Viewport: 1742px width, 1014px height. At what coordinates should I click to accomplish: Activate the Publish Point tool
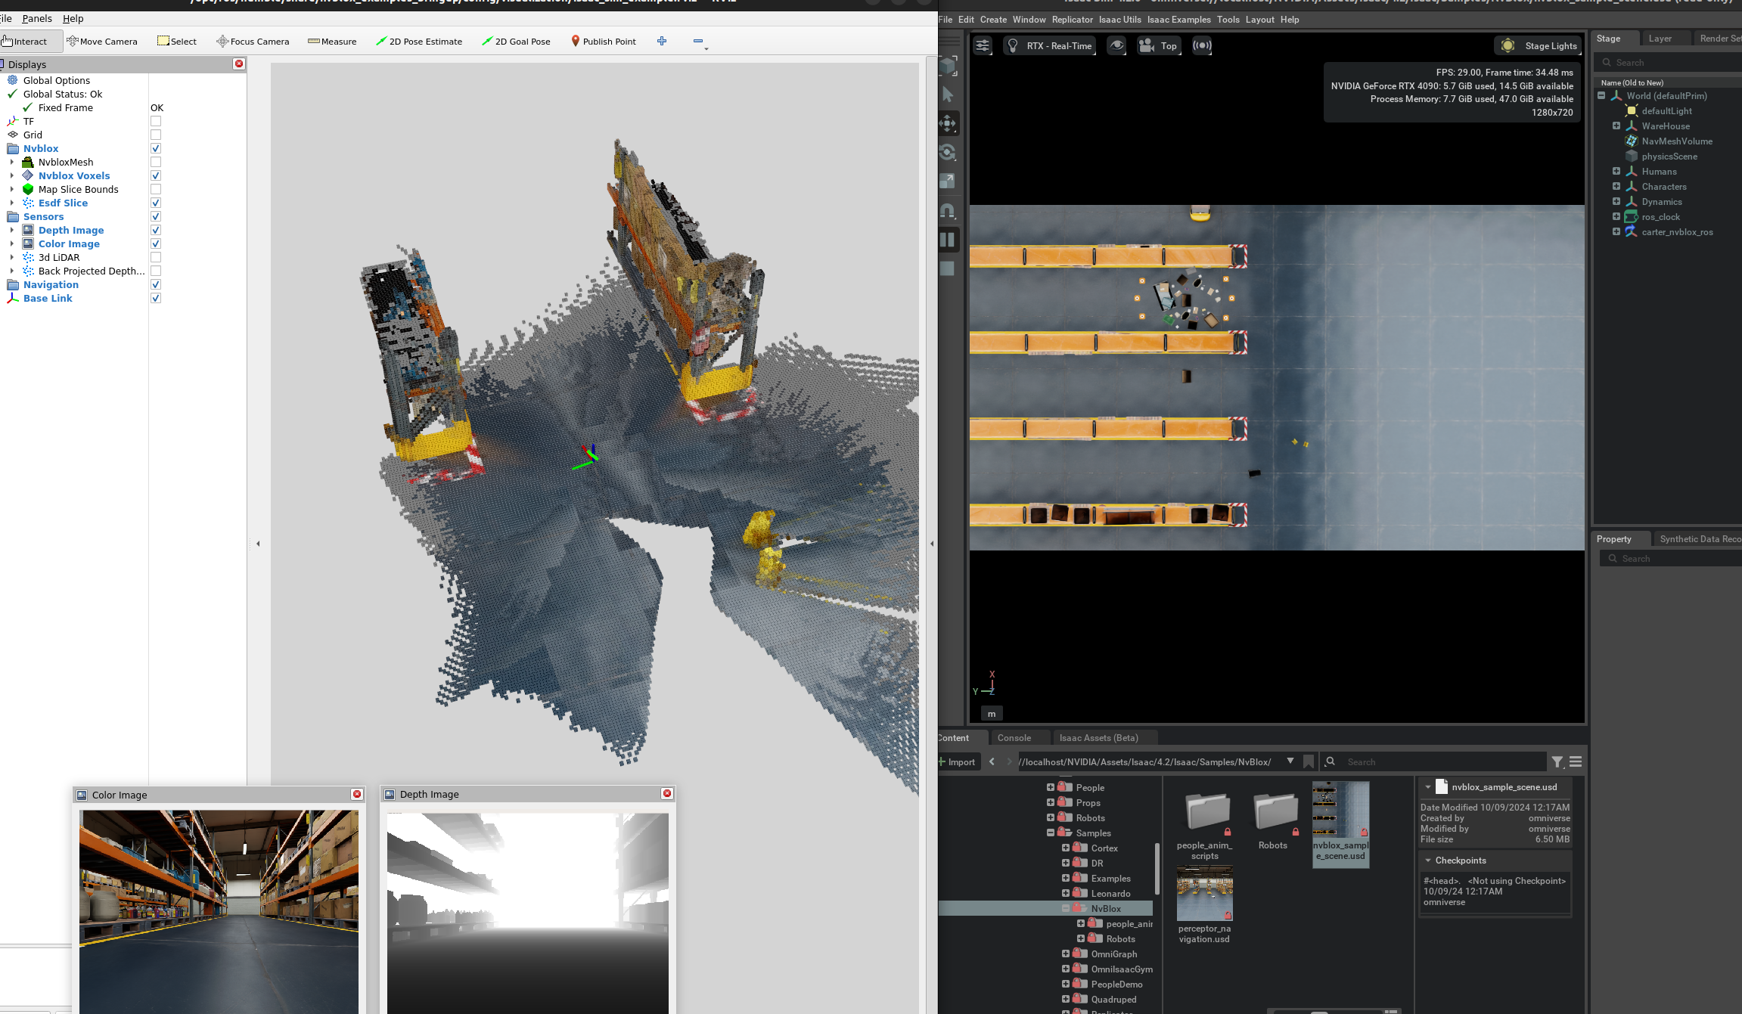click(x=603, y=42)
